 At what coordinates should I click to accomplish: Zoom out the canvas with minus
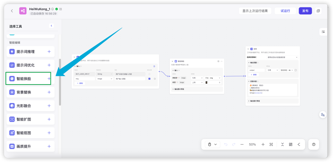pyautogui.click(x=242, y=144)
